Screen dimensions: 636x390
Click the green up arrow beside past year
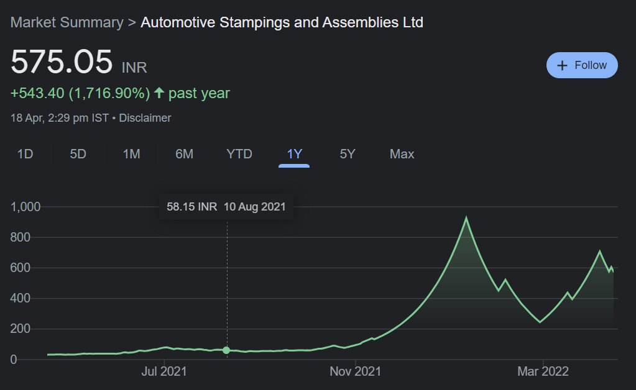[159, 93]
